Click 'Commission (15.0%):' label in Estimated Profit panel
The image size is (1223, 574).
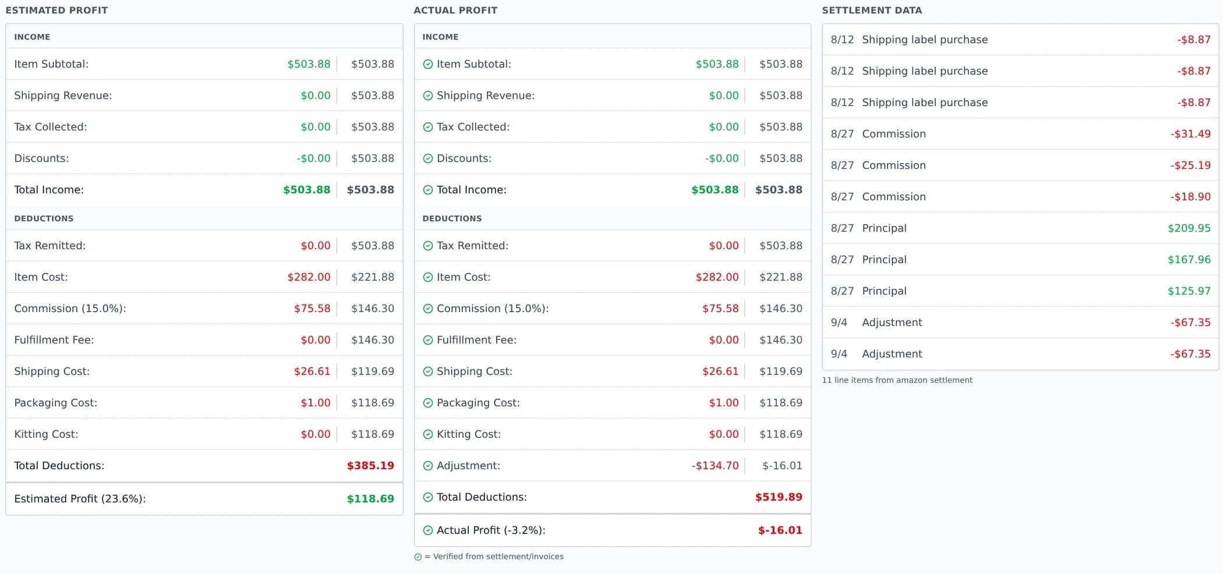pyautogui.click(x=70, y=309)
